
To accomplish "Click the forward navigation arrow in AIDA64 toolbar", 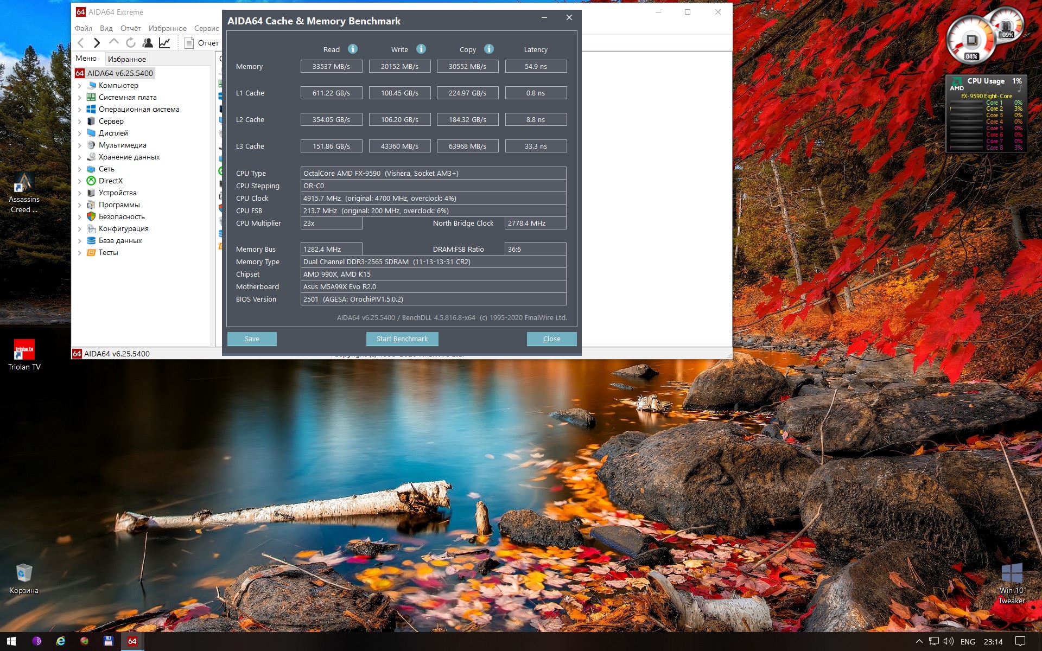I will (97, 43).
